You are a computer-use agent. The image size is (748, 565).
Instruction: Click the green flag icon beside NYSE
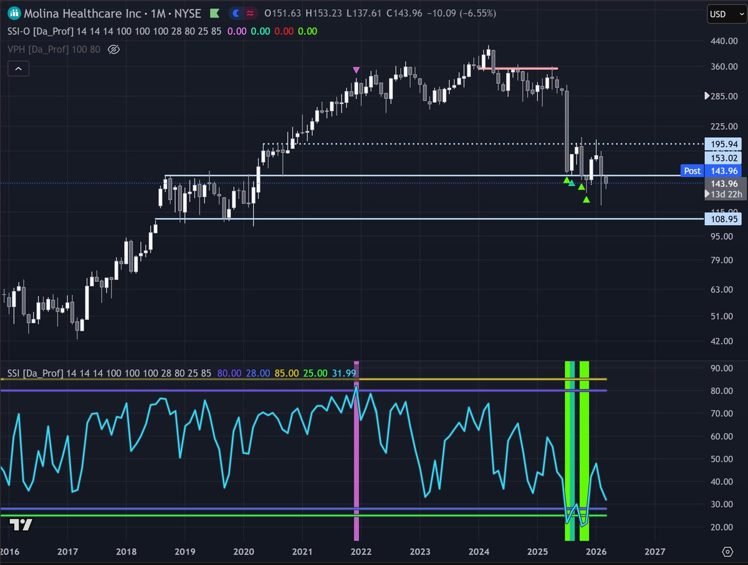tap(215, 12)
